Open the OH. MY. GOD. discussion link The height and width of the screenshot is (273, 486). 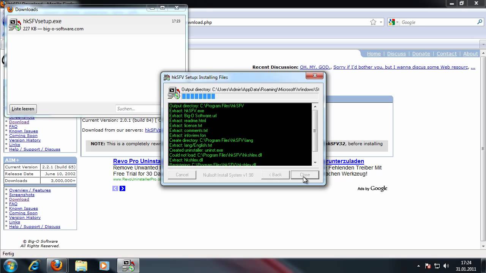(x=315, y=67)
